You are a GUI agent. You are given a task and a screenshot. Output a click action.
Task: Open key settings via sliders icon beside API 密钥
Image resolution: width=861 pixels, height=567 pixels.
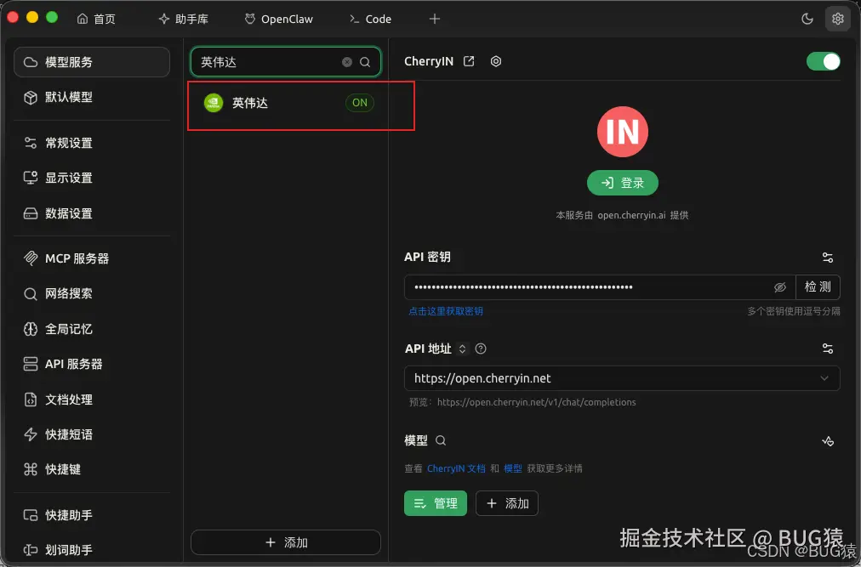tap(827, 258)
